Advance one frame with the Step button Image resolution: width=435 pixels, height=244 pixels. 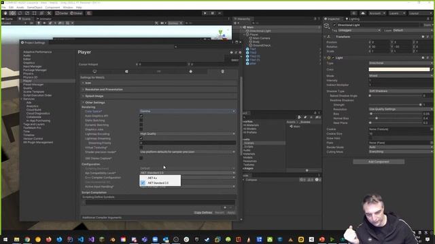[x=220, y=13]
